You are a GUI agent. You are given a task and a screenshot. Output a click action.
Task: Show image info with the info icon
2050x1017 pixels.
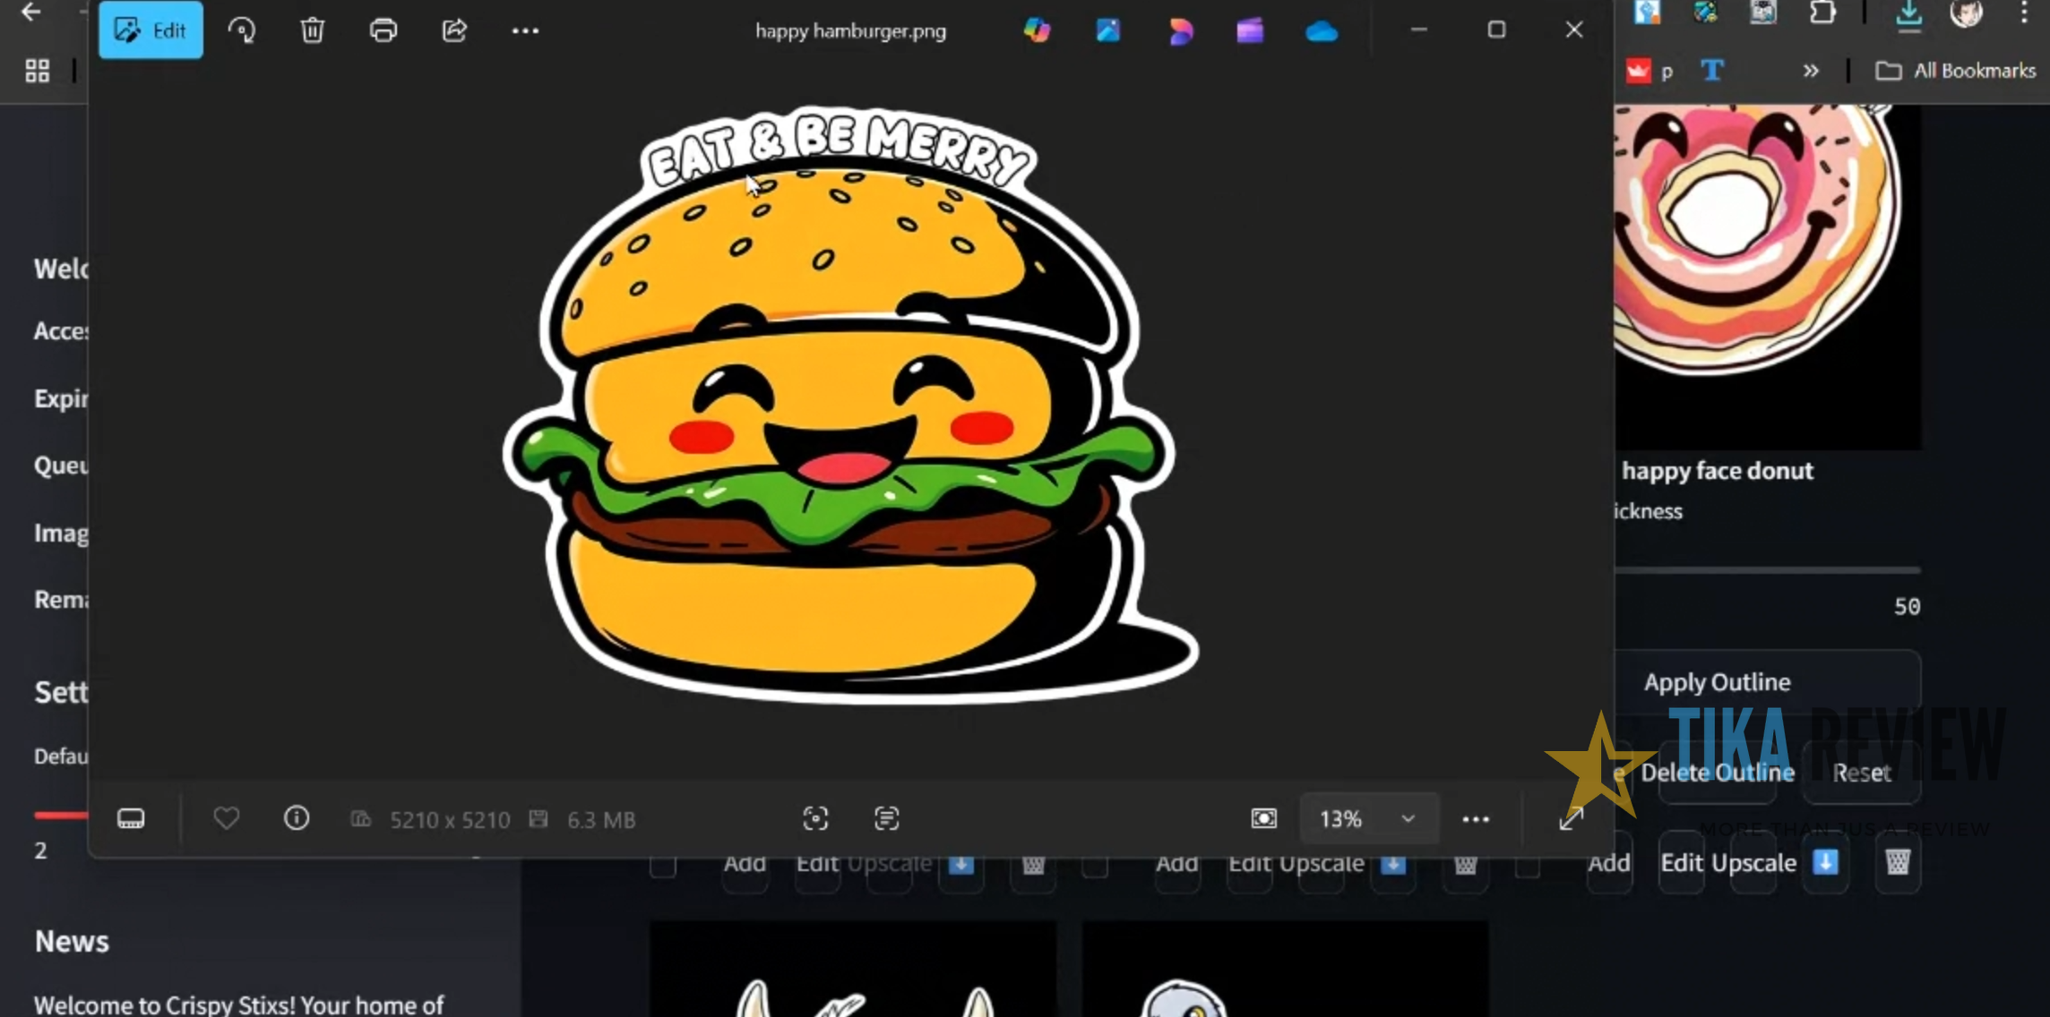[296, 818]
